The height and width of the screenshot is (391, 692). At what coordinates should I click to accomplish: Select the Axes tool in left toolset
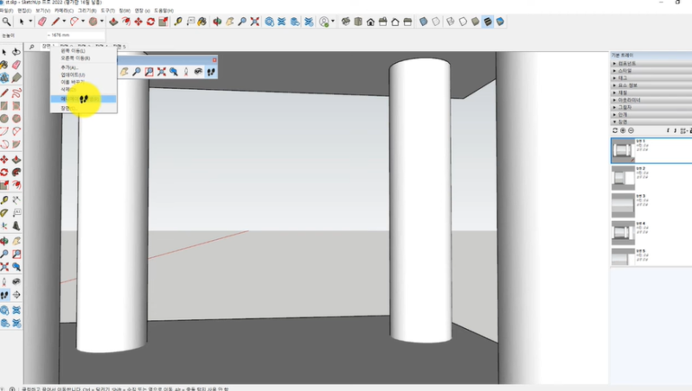(x=4, y=226)
